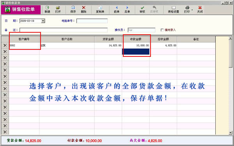Open a document with 打开 icon
The image size is (234, 146).
[x=58, y=9]
